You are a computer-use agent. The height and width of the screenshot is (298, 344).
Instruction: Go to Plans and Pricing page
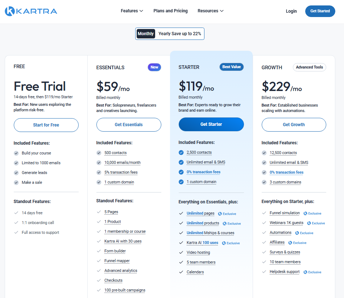tap(170, 11)
